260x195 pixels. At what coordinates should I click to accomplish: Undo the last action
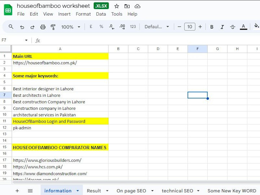pyautogui.click(x=22, y=27)
